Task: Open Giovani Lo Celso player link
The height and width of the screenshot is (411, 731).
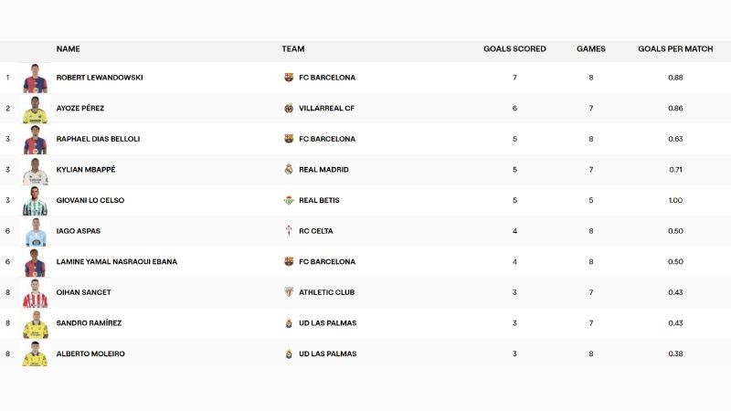Action: (90, 200)
